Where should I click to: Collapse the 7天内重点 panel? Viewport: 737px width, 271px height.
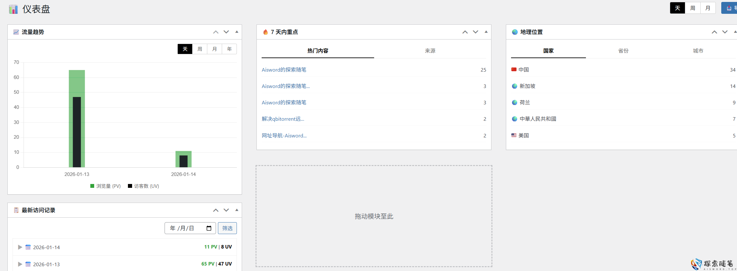point(486,32)
